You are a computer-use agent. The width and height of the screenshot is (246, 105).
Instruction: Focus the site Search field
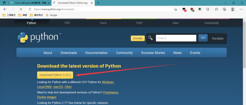(176, 38)
